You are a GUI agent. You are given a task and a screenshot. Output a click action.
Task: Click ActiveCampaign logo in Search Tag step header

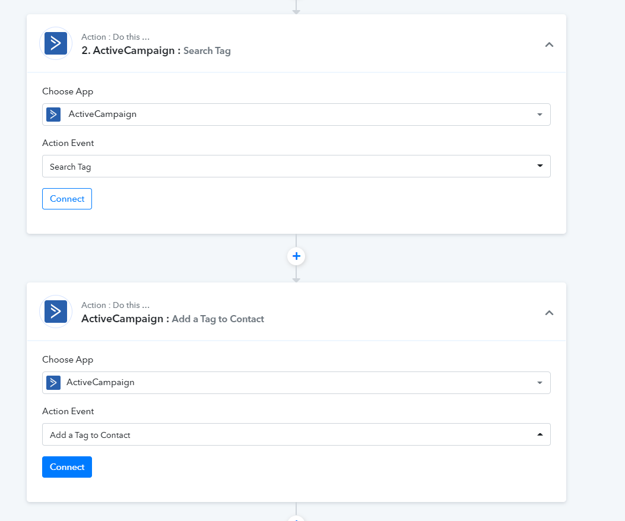[x=56, y=43]
